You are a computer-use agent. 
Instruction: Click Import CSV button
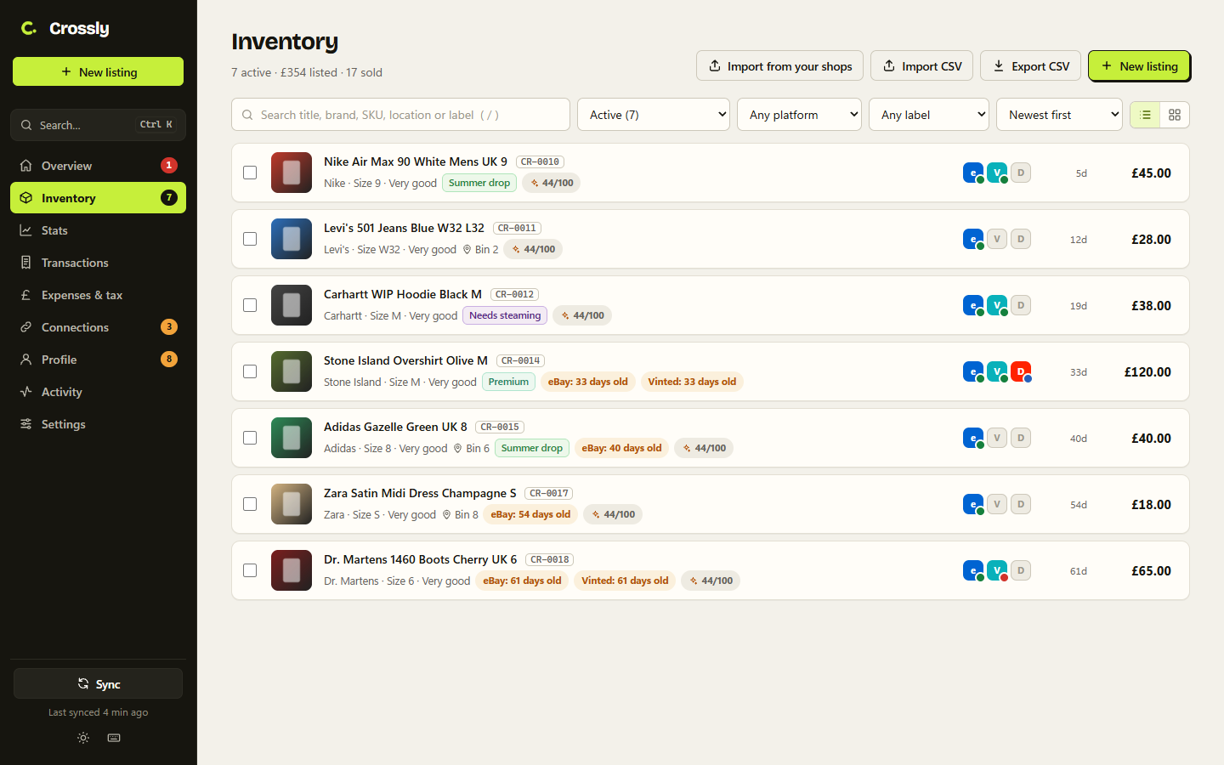921,66
